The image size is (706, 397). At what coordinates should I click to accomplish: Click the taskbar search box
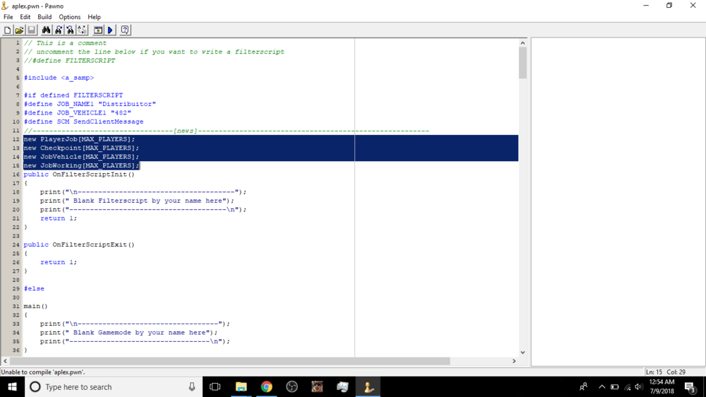tap(112, 386)
